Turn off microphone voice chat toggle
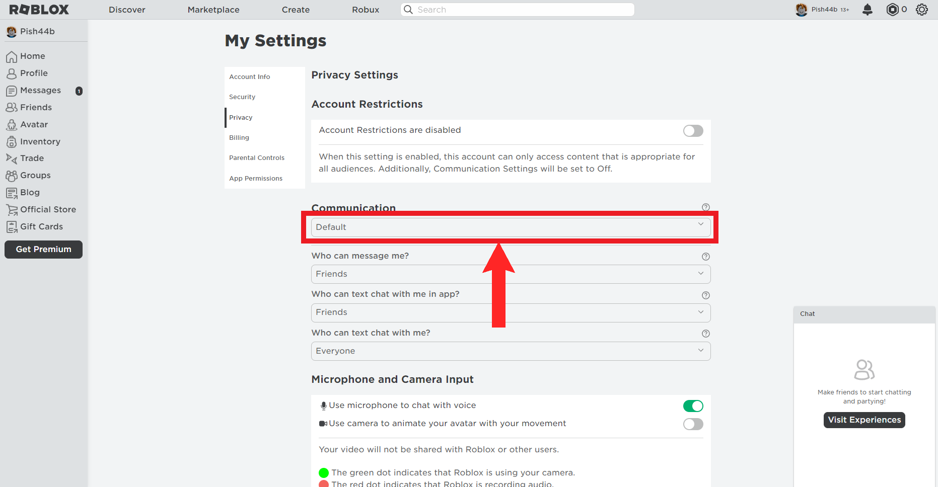Image resolution: width=938 pixels, height=487 pixels. click(693, 406)
